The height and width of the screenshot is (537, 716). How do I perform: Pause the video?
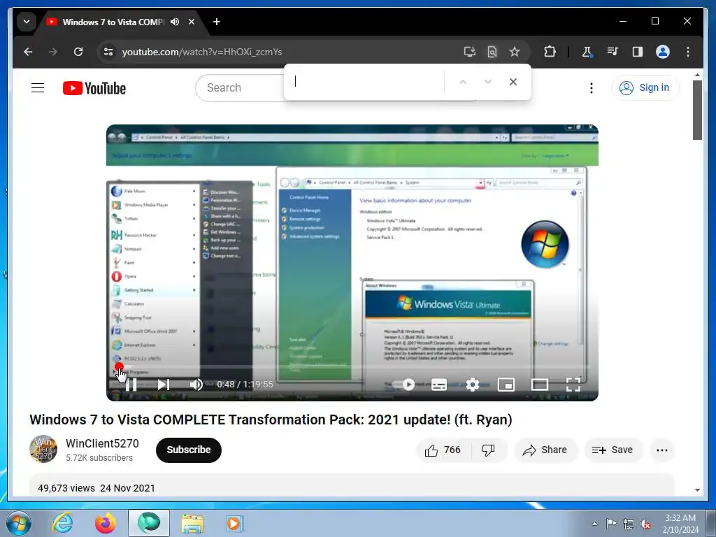[131, 385]
